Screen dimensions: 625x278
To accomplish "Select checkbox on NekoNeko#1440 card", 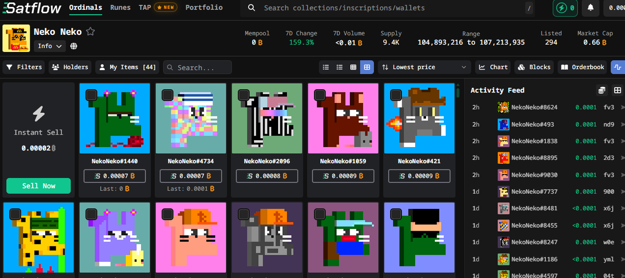I will point(91,95).
